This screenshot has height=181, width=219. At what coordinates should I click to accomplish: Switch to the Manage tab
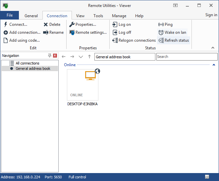119,16
